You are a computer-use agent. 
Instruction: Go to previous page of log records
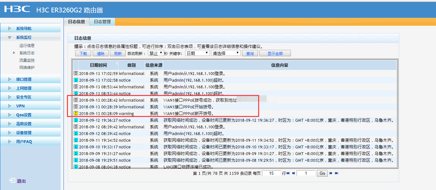point(293,173)
